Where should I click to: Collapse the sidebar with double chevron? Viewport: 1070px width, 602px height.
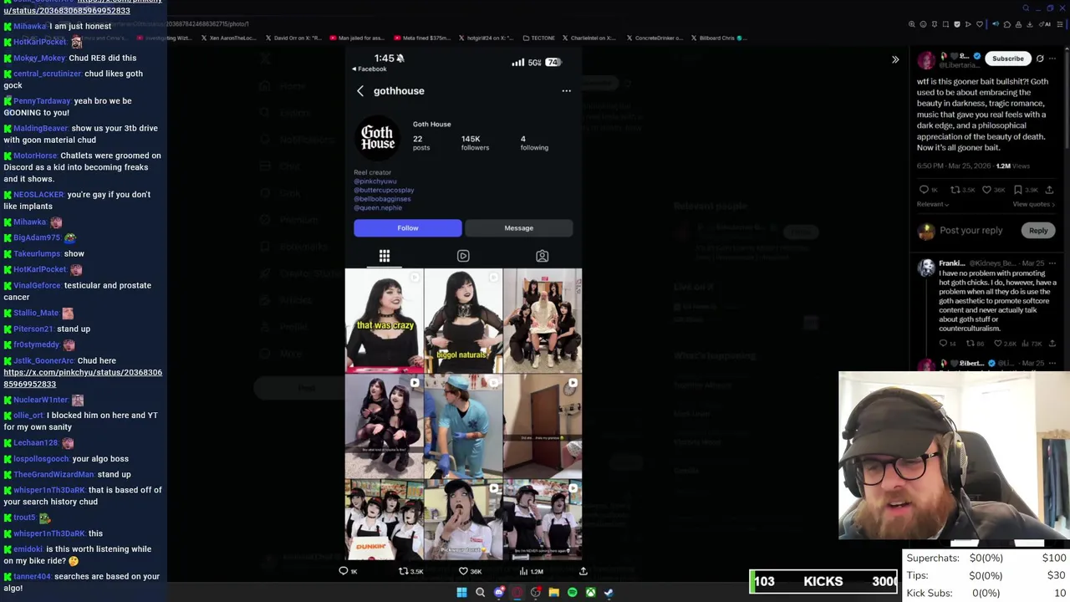point(895,59)
